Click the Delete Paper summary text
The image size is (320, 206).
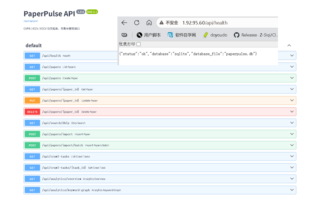89,112
